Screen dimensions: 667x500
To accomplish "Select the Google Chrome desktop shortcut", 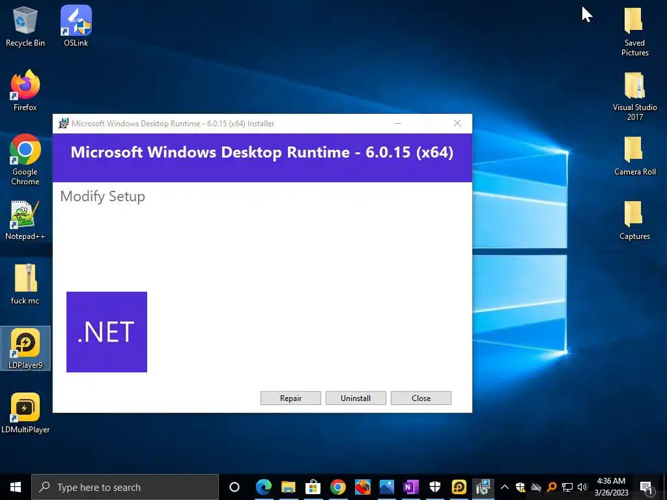I will [25, 160].
